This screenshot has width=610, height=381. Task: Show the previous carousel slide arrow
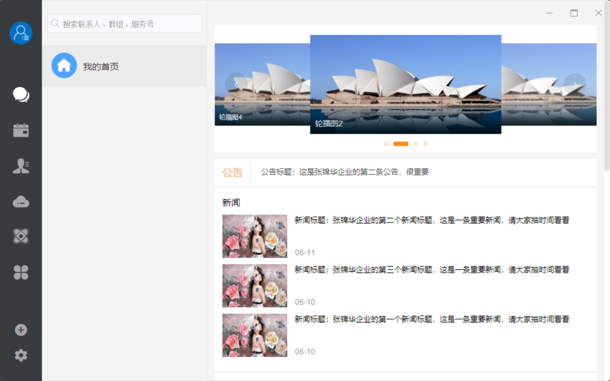pos(236,84)
